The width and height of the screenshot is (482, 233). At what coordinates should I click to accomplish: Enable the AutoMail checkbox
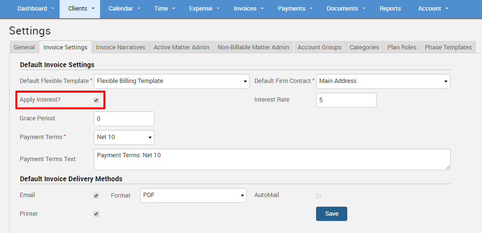pyautogui.click(x=318, y=196)
